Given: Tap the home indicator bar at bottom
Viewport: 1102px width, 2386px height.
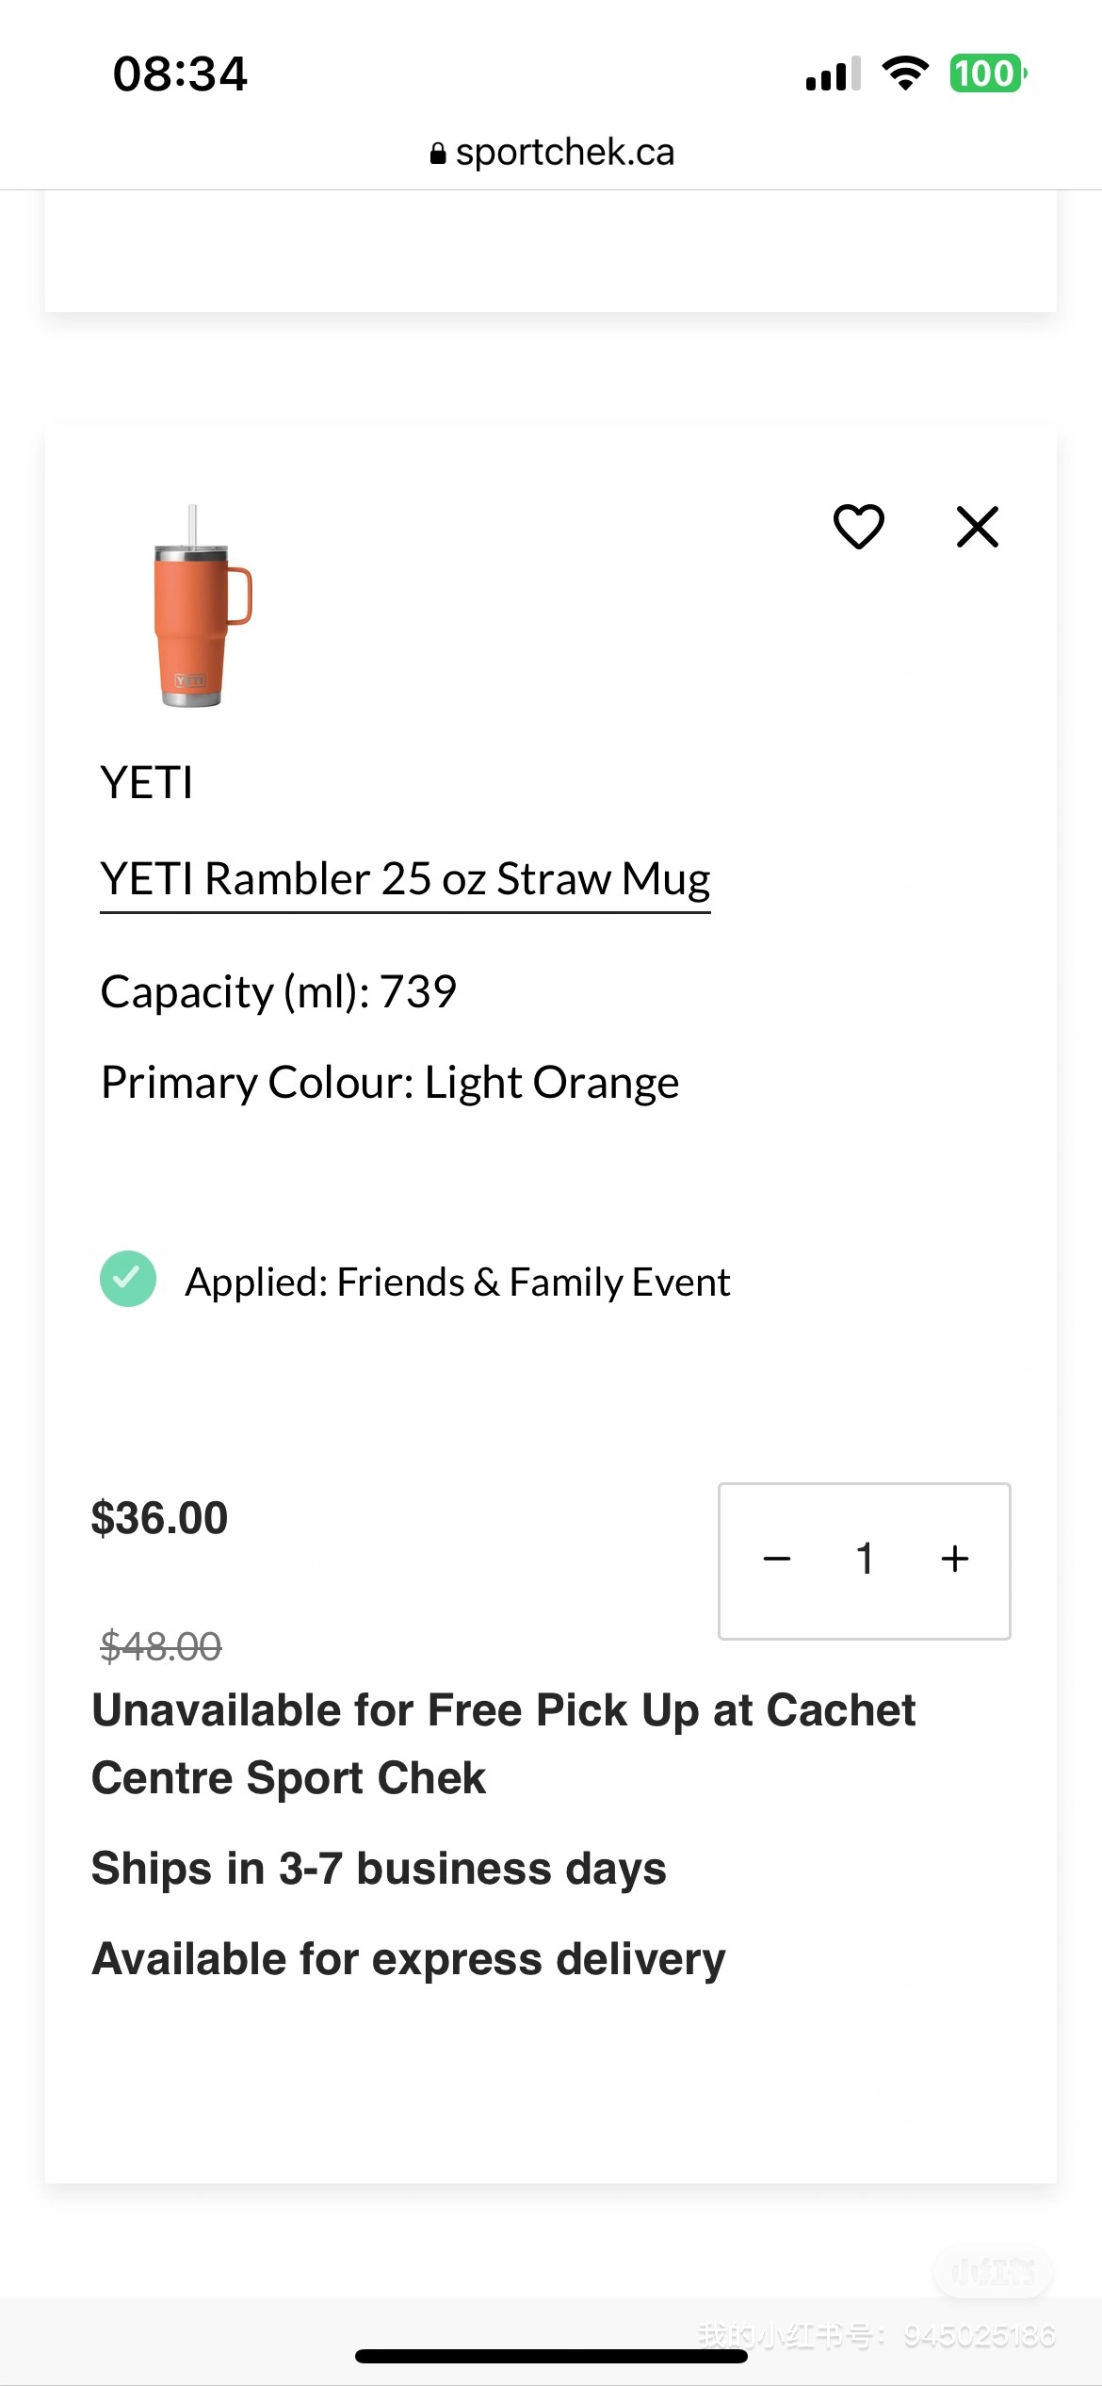Looking at the screenshot, I should tap(551, 2356).
